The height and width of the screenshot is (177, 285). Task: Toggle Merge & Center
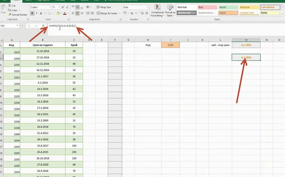(107, 13)
